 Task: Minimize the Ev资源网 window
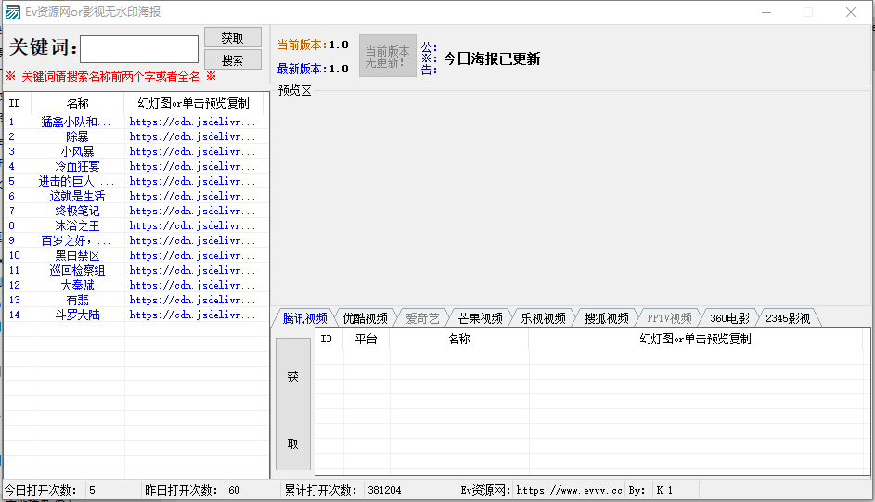[766, 12]
